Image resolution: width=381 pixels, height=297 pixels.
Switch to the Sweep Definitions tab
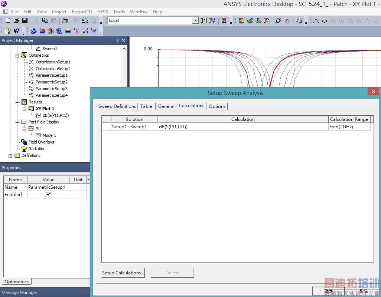(x=117, y=106)
